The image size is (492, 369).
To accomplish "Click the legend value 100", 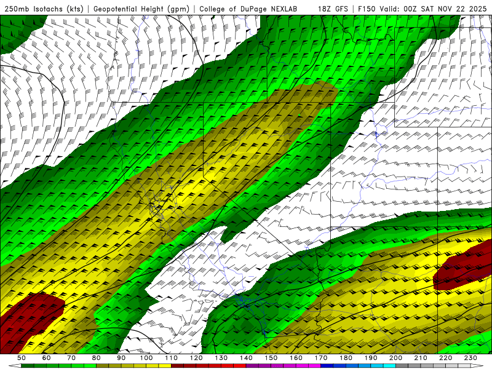I will pos(146,358).
